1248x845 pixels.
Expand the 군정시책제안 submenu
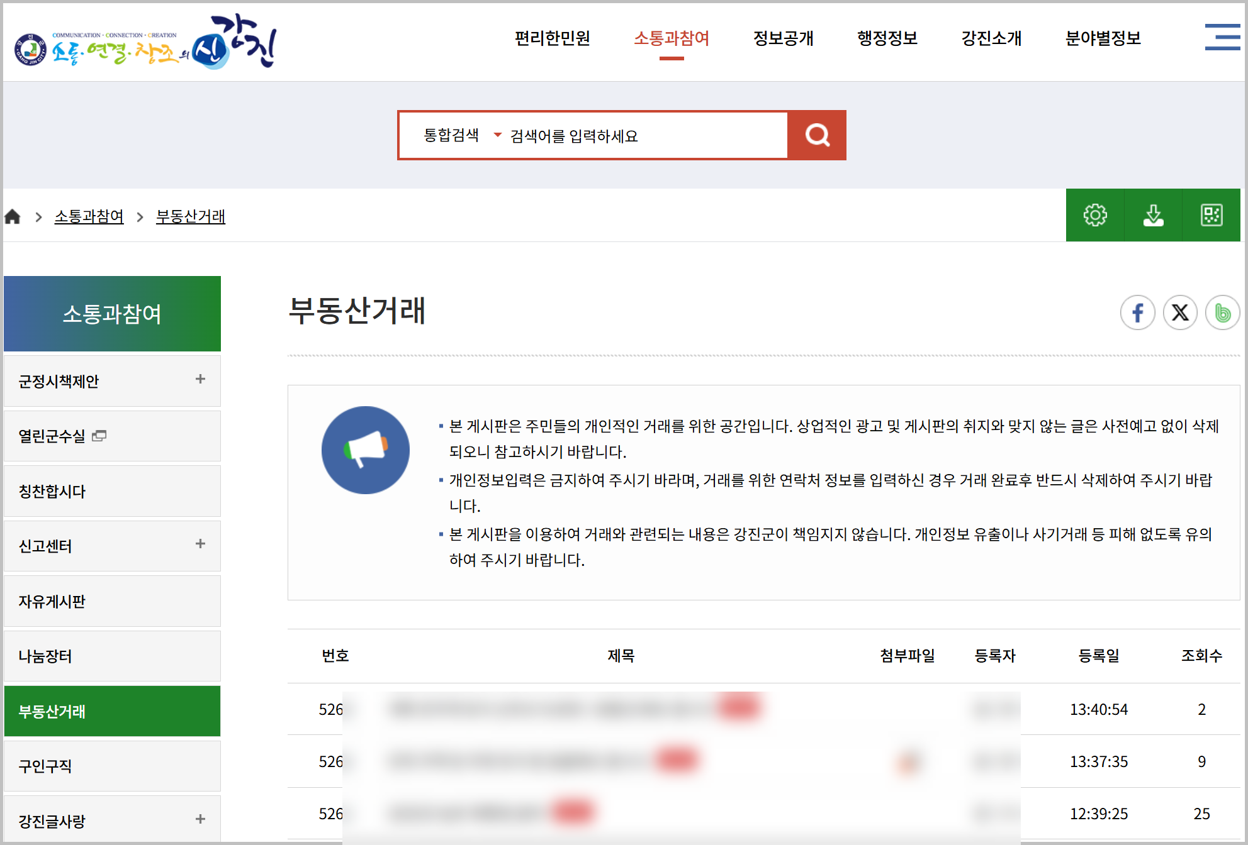click(x=200, y=379)
